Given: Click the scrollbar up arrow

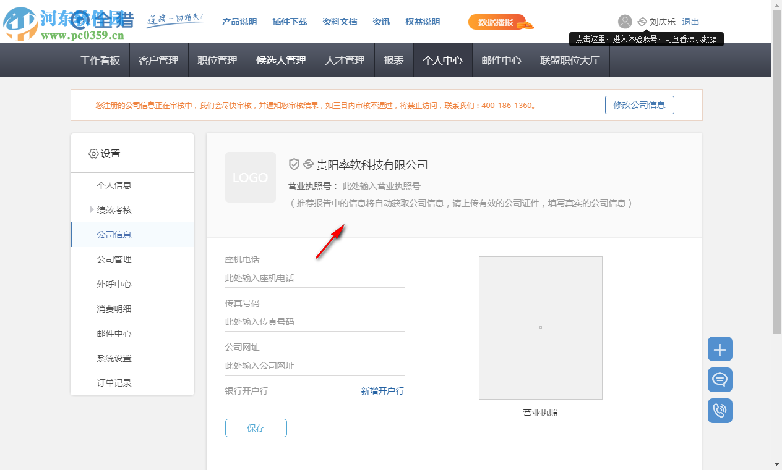Looking at the screenshot, I should tap(776, 5).
